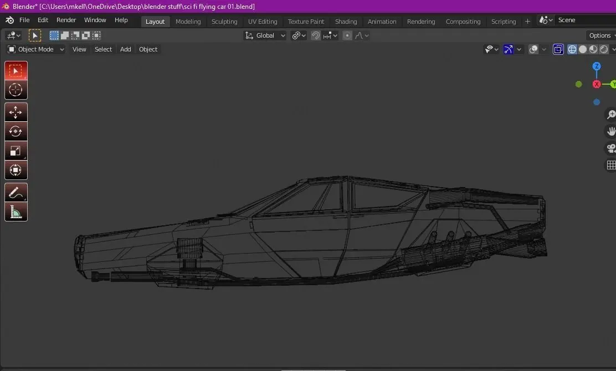Set selection mode to invert
This screenshot has height=371, width=616.
click(x=86, y=36)
